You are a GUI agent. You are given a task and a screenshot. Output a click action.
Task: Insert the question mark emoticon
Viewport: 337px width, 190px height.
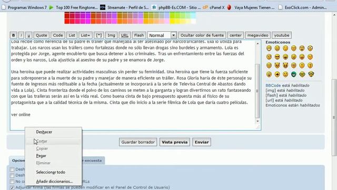coord(310,65)
